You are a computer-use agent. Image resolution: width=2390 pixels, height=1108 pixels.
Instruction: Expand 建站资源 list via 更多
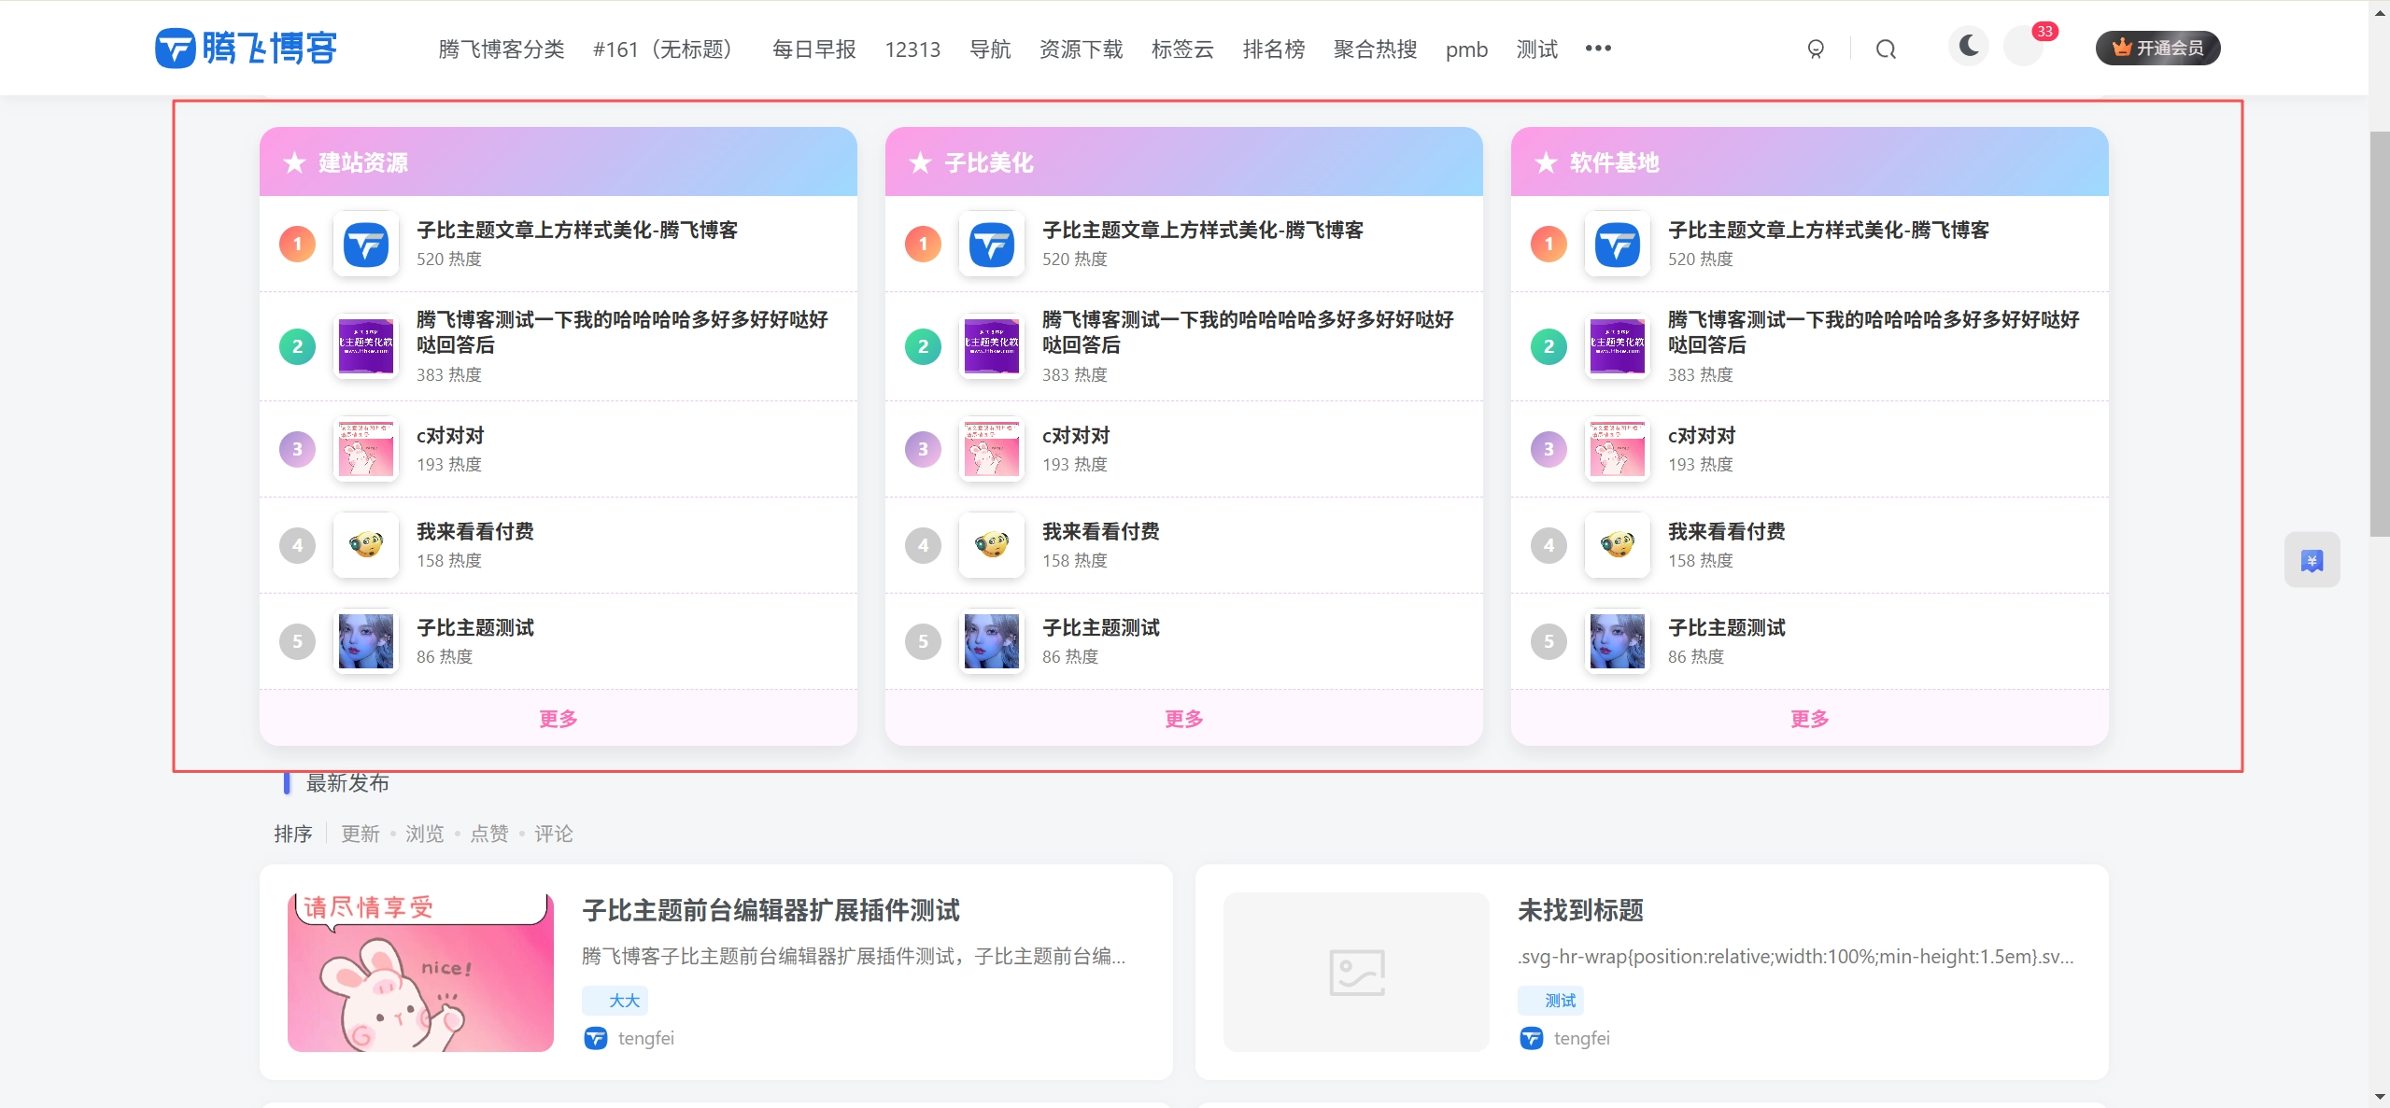point(557,718)
